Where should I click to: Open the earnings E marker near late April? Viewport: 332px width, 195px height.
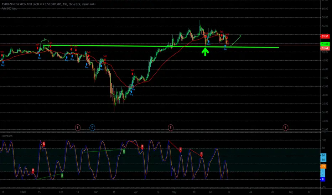[x=171, y=128]
